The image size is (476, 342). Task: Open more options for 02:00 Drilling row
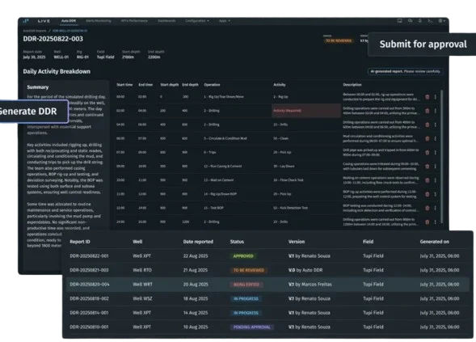point(436,111)
